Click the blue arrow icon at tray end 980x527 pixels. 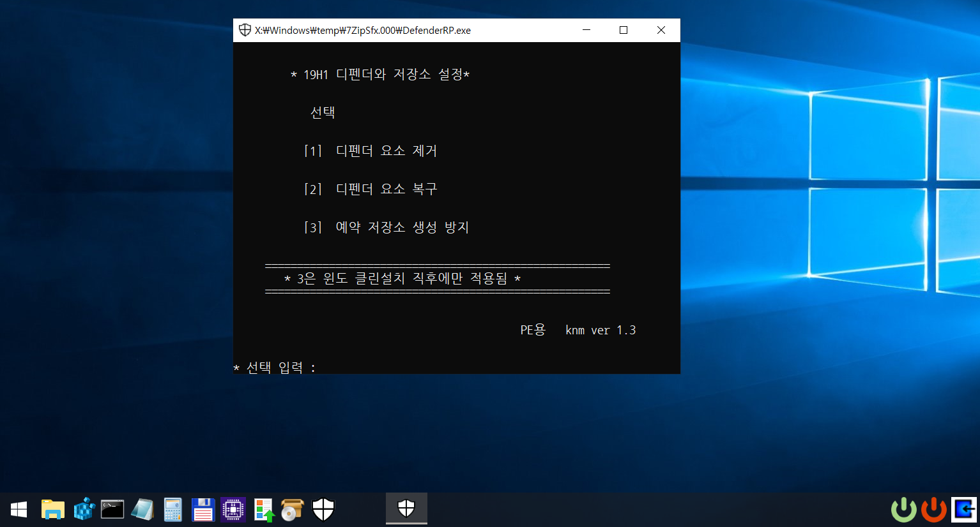964,509
